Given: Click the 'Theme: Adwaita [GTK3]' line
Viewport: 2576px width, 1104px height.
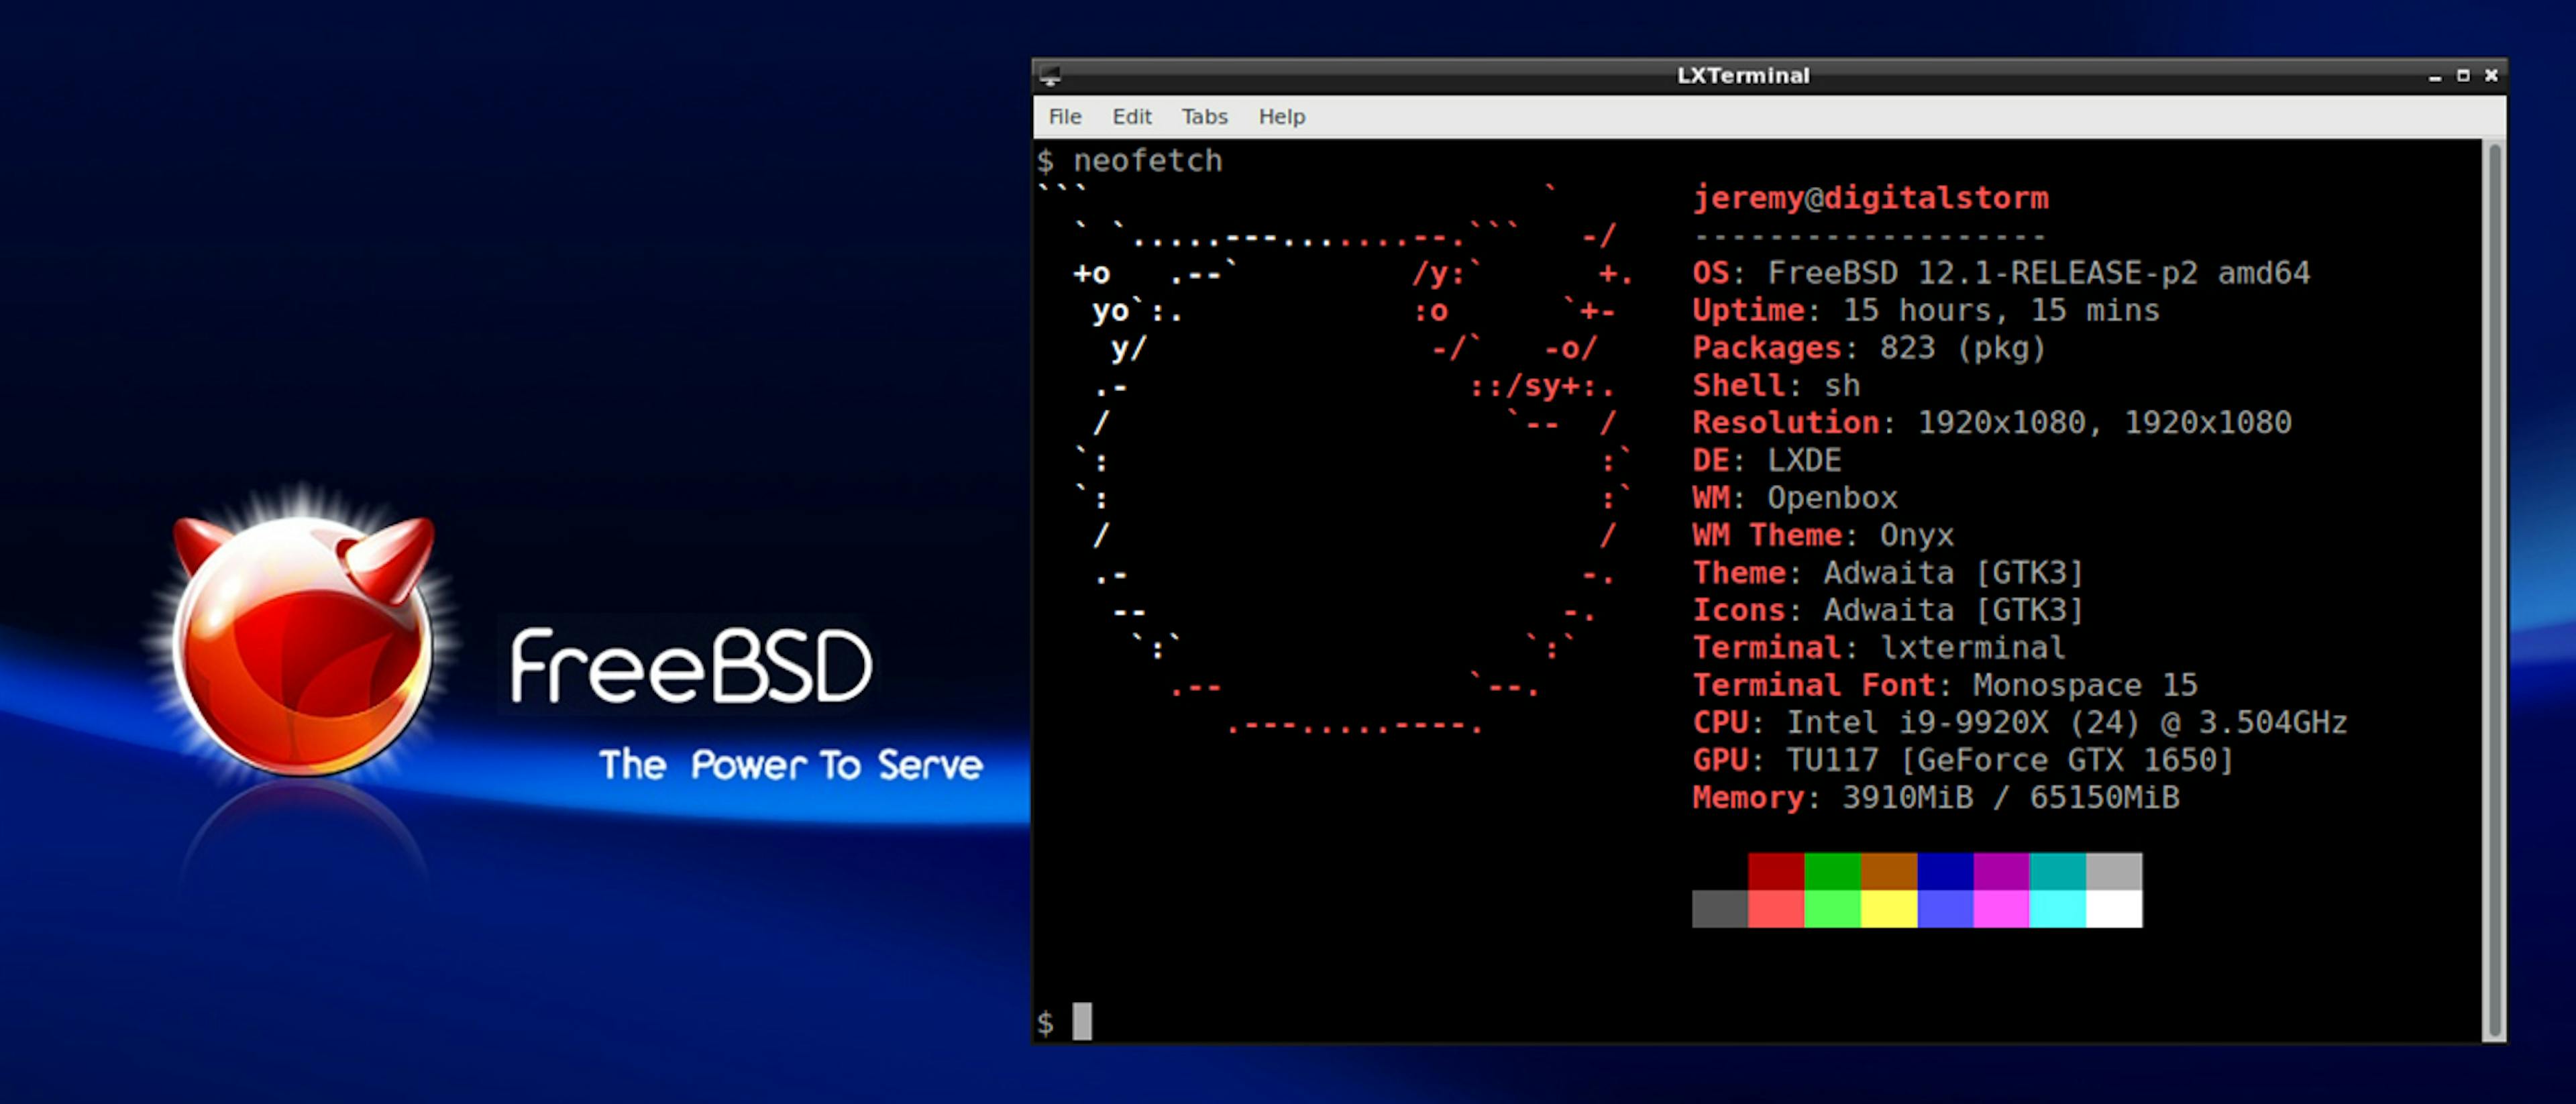Looking at the screenshot, I should (x=1888, y=573).
